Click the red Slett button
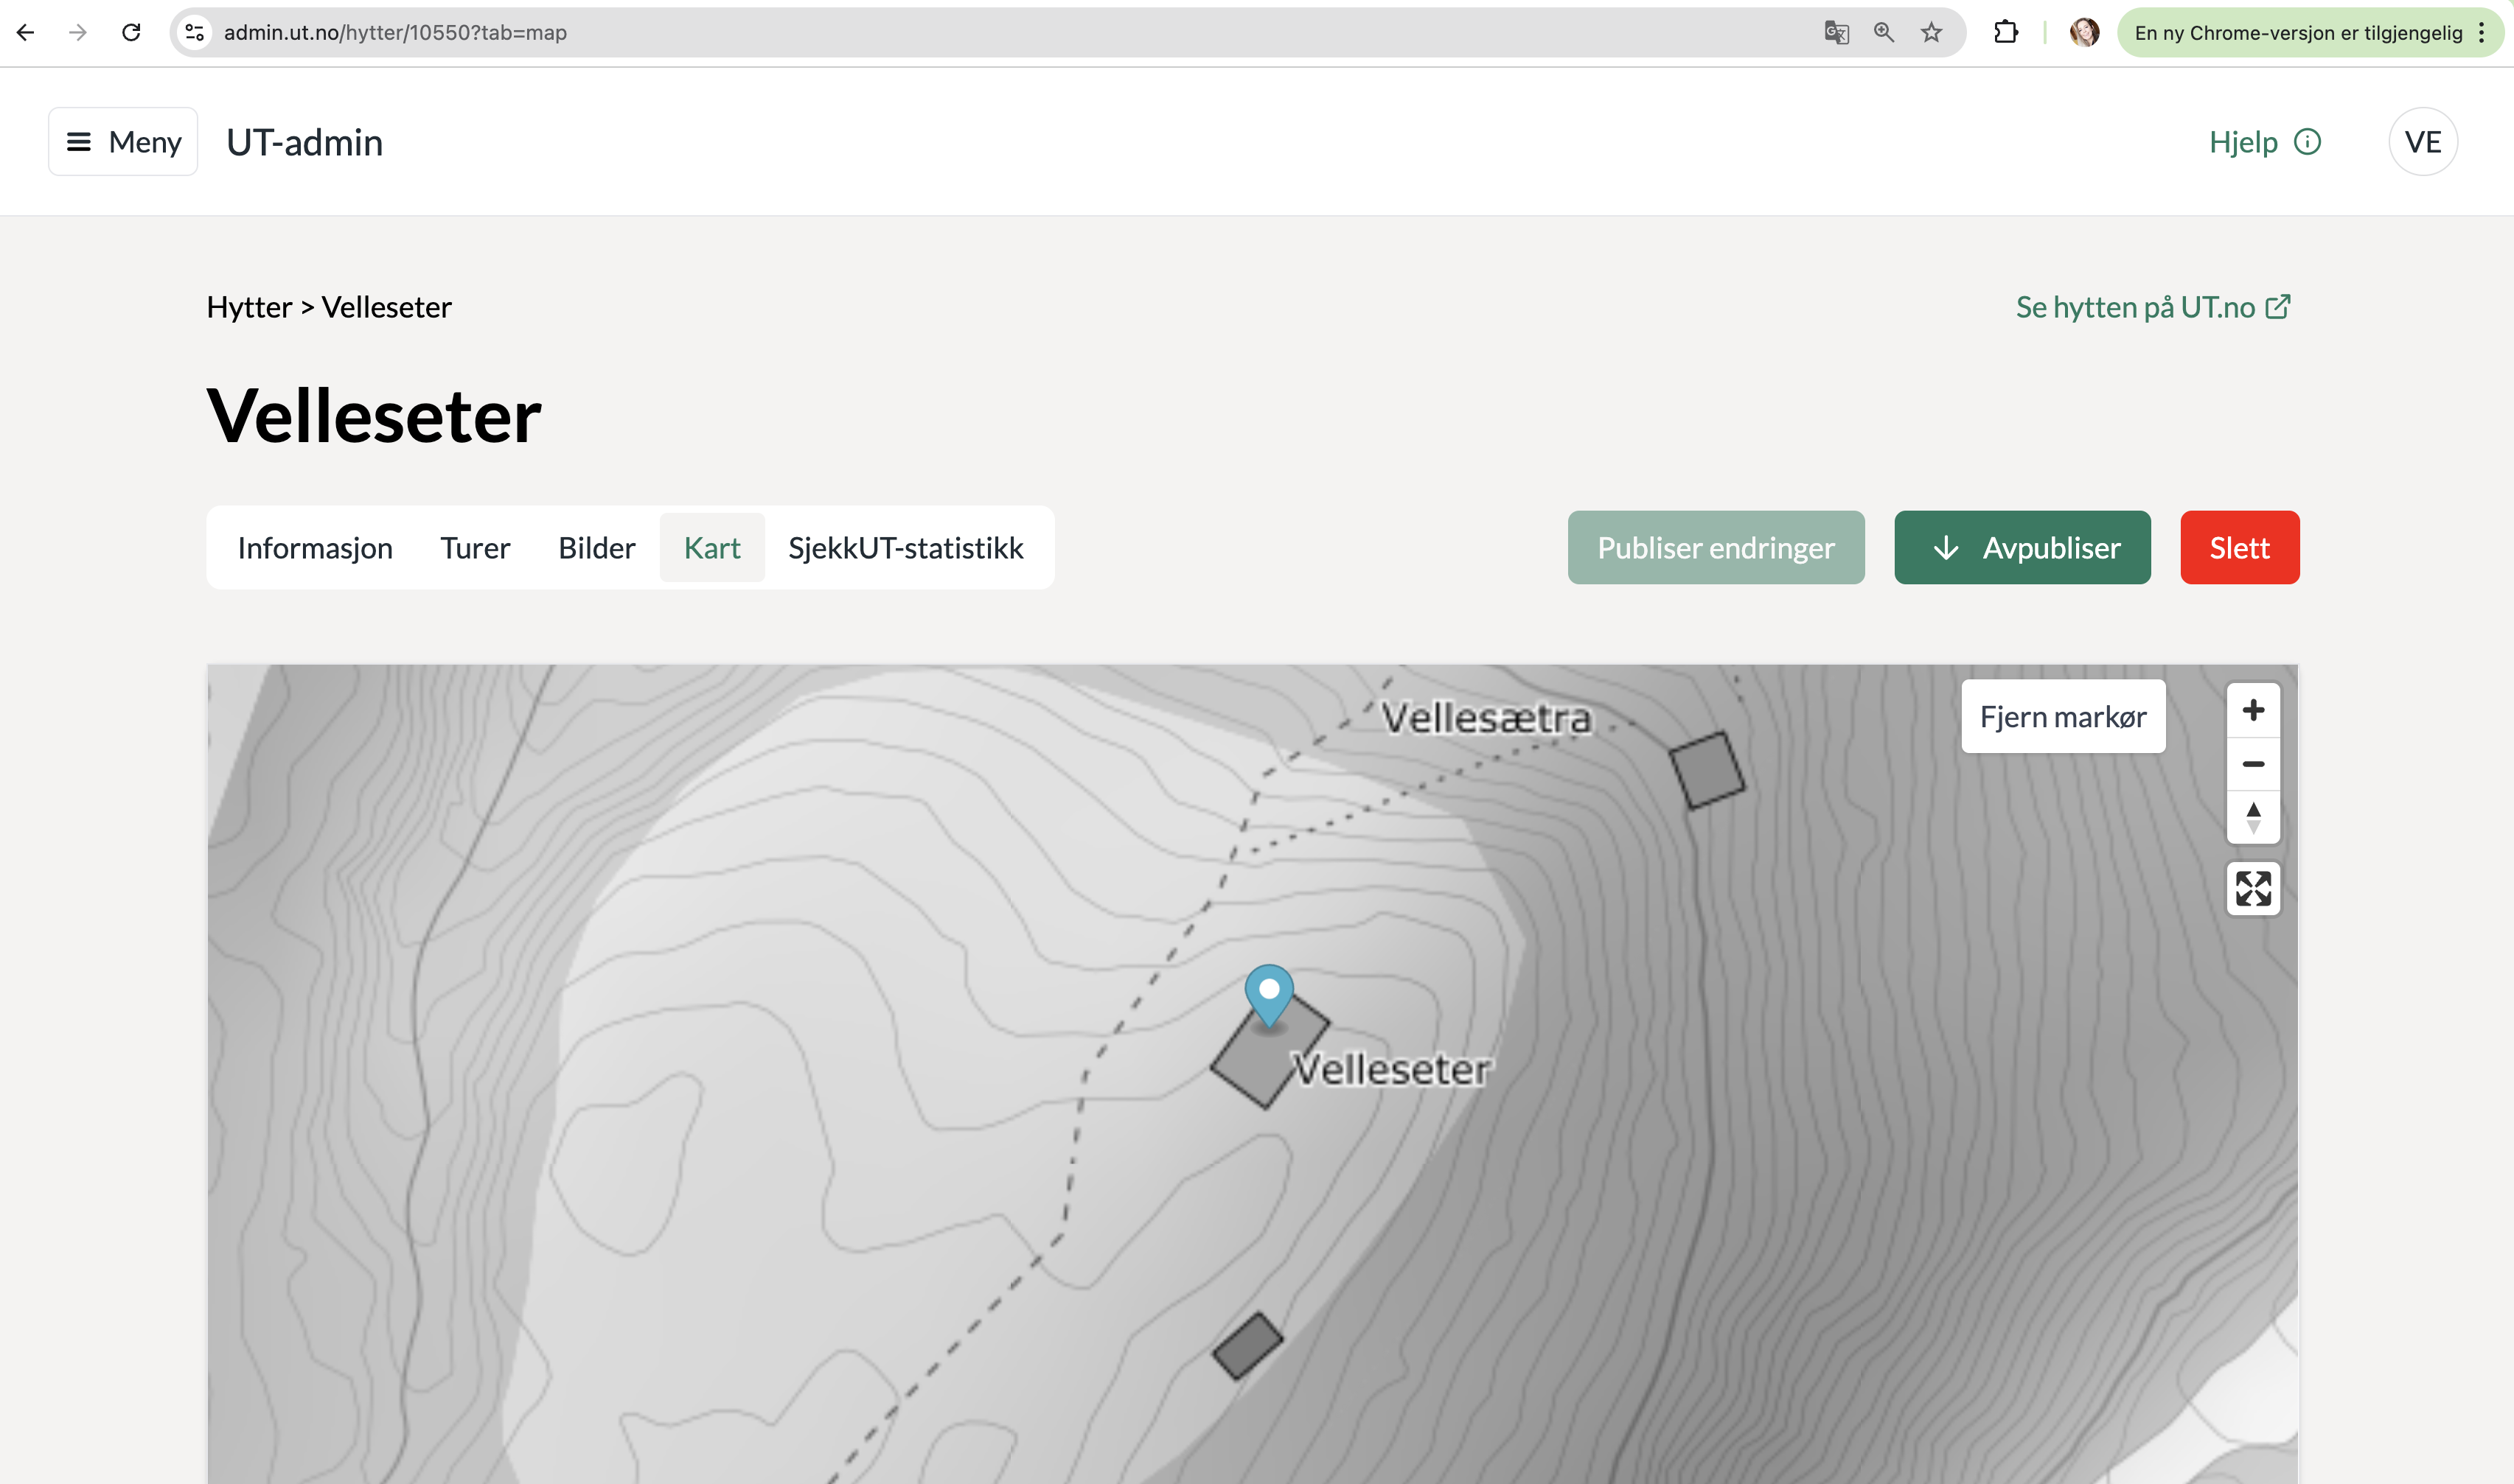Image resolution: width=2514 pixels, height=1484 pixels. pyautogui.click(x=2239, y=548)
